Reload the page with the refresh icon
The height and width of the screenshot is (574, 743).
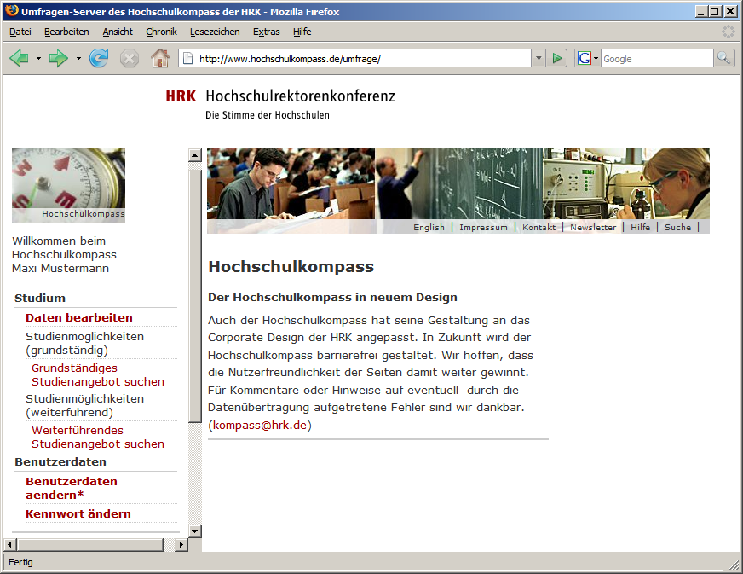pyautogui.click(x=99, y=59)
